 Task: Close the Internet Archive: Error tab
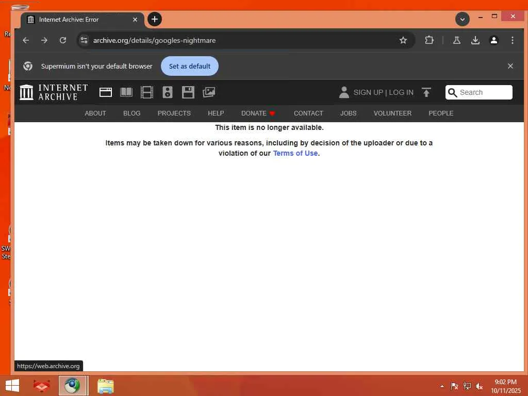tap(135, 20)
